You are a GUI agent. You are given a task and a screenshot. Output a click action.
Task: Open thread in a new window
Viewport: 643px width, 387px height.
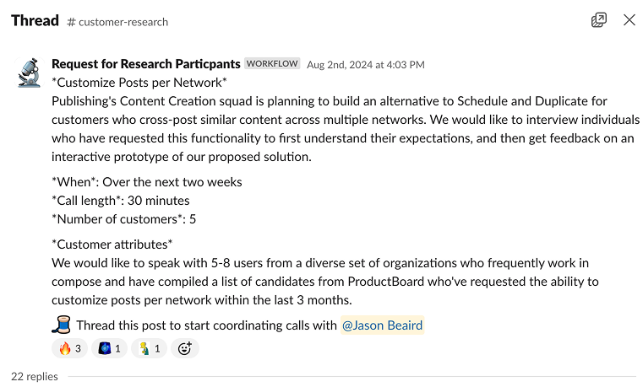[x=599, y=20]
